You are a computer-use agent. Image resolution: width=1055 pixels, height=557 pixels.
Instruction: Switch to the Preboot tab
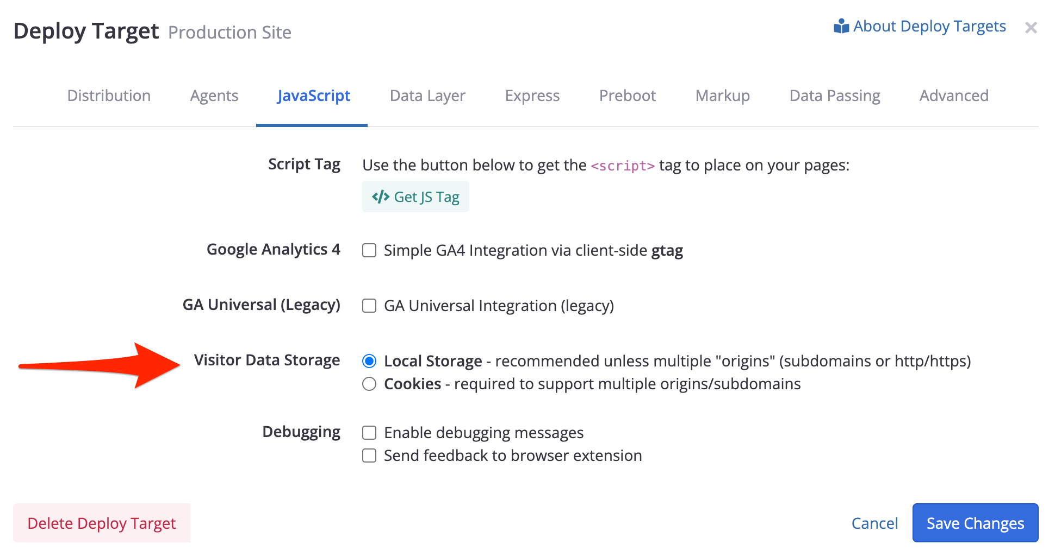(x=627, y=96)
